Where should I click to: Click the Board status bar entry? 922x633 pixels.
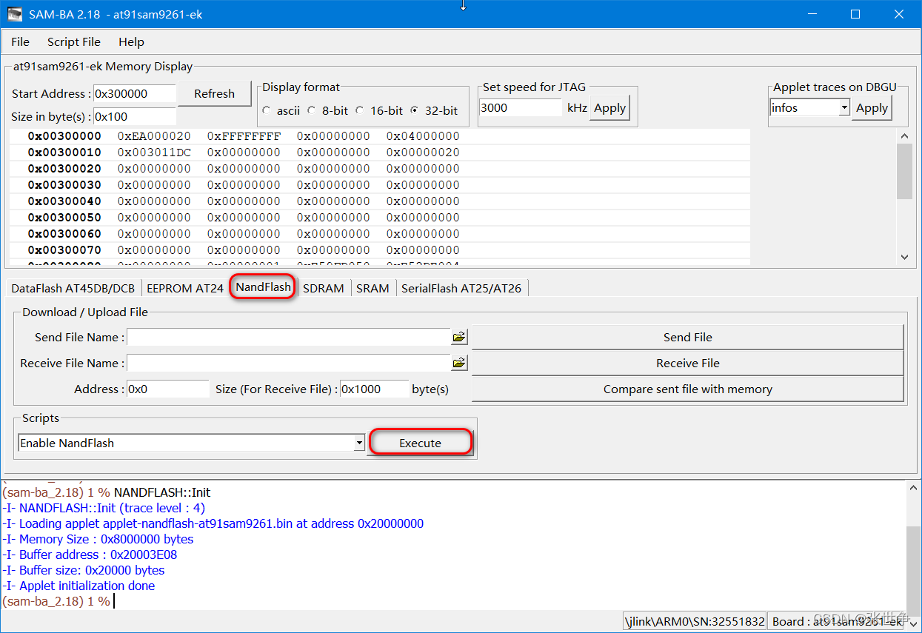click(x=838, y=621)
